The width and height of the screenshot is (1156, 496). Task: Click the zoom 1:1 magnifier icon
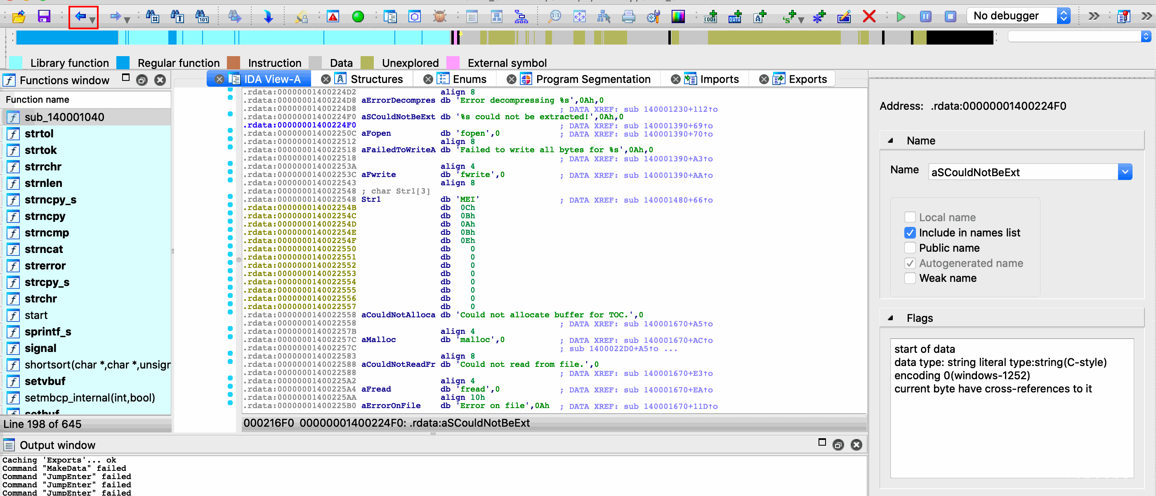click(x=555, y=17)
